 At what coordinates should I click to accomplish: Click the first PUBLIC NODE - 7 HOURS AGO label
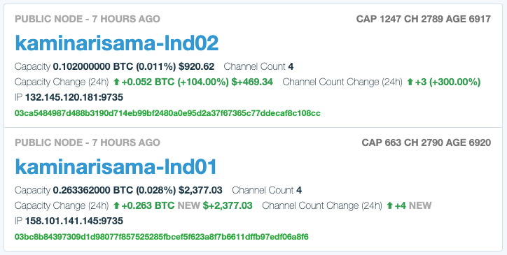(88, 19)
